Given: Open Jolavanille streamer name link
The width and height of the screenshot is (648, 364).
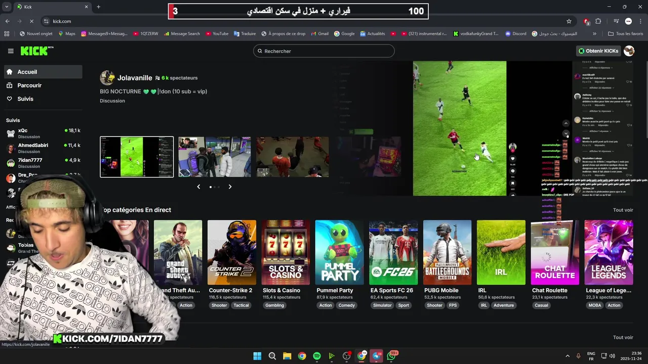Looking at the screenshot, I should (x=135, y=78).
